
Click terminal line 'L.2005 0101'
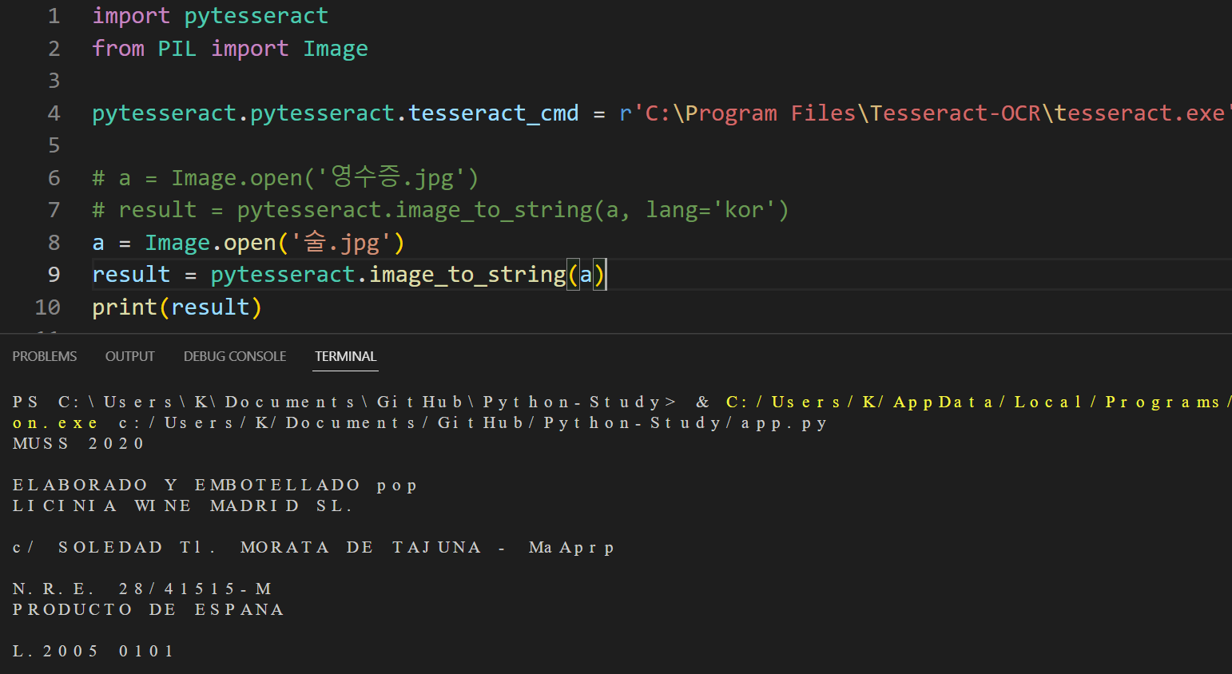tap(93, 652)
